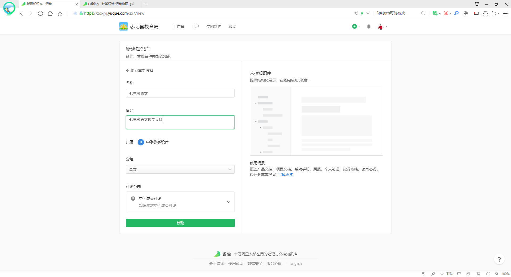The width and height of the screenshot is (511, 277).
Task: Click the 简介 text area
Action: (180, 122)
